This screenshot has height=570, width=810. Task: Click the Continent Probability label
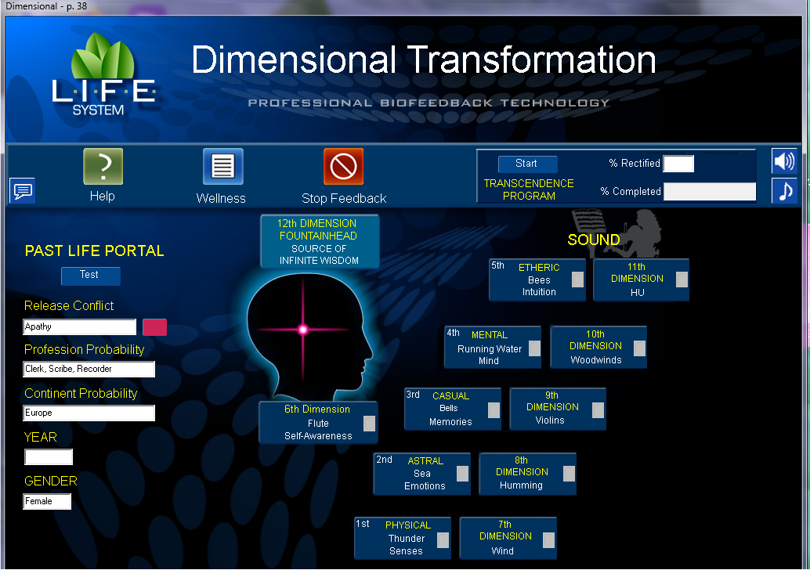[81, 393]
